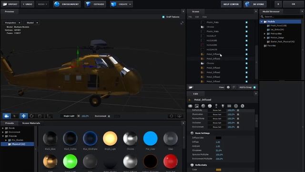305x172 pixels.
Task: Toggle visibility of the first Plastic_Matte material
Action: coord(246,22)
